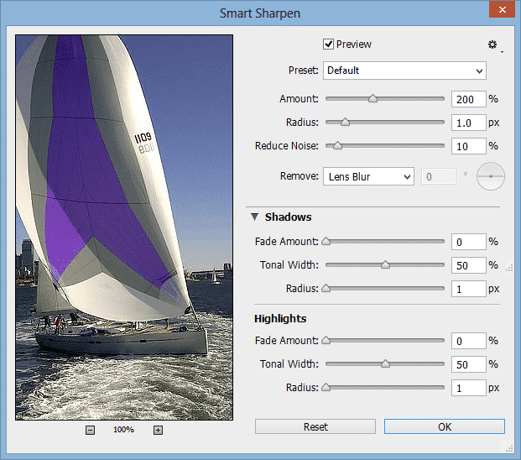Click the Reset button

click(x=315, y=426)
